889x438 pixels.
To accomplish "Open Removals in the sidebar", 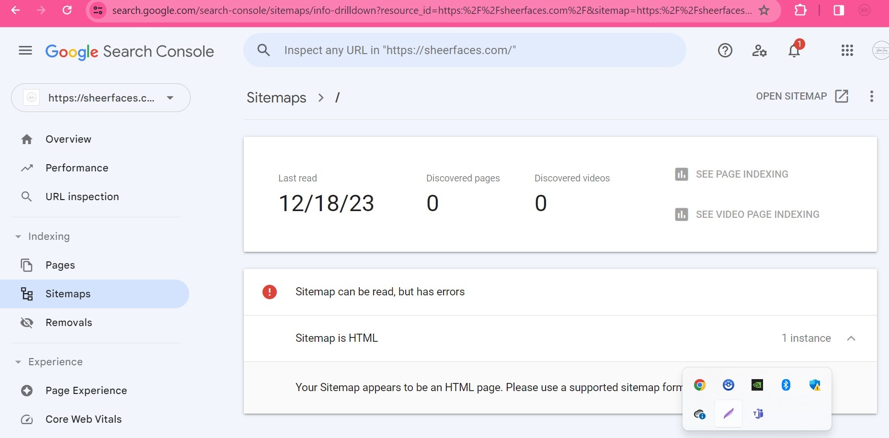I will tap(68, 323).
